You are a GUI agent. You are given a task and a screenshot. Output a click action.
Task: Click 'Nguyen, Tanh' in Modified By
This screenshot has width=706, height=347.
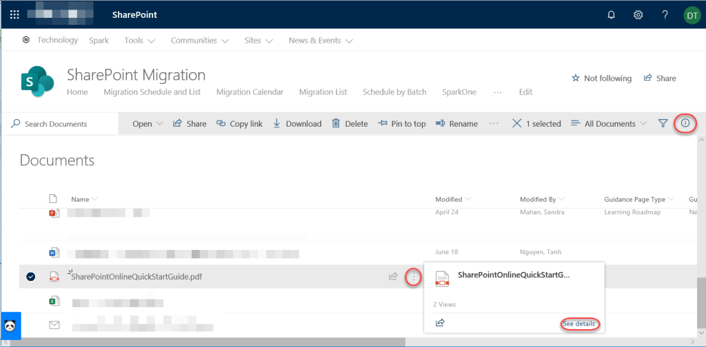coord(541,252)
